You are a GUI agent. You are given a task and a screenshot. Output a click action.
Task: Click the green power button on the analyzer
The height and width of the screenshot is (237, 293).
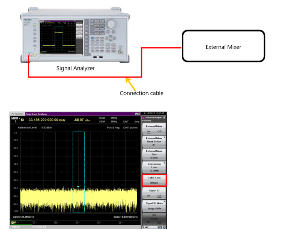point(35,55)
